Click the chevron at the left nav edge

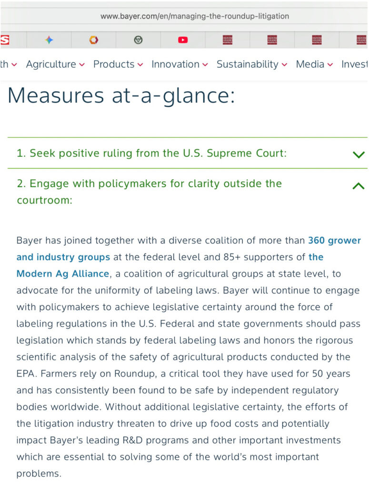(x=14, y=65)
